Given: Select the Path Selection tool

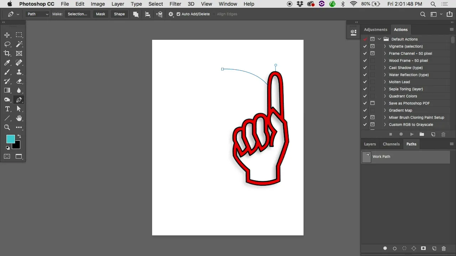Looking at the screenshot, I should pyautogui.click(x=19, y=109).
